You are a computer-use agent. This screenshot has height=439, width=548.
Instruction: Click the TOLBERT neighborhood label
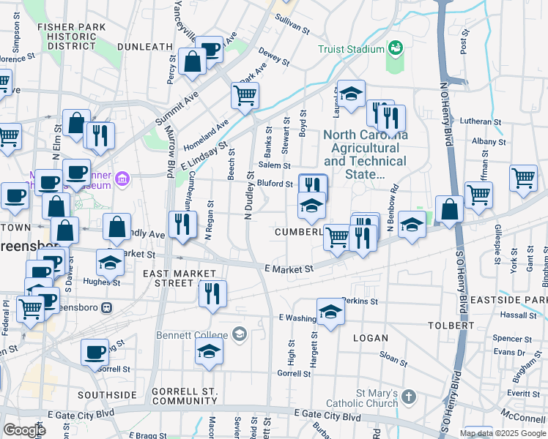tap(451, 326)
